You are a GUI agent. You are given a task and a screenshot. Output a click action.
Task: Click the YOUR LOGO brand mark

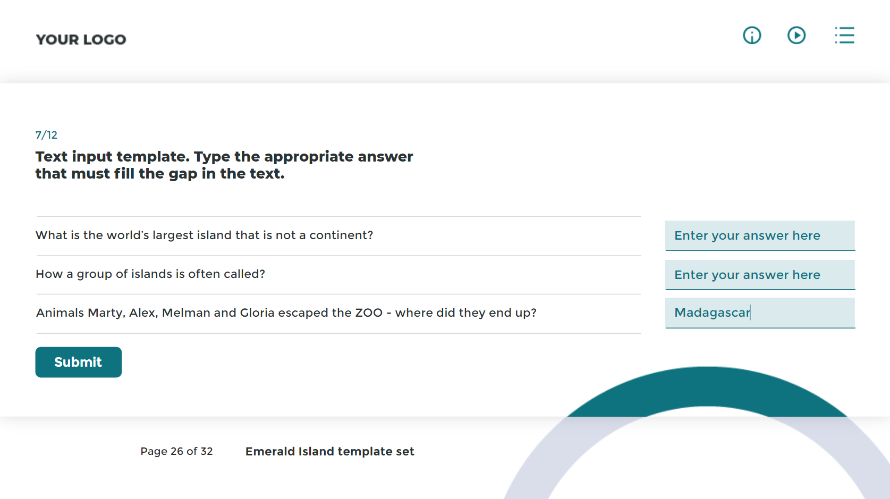81,39
